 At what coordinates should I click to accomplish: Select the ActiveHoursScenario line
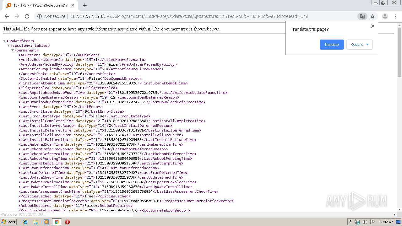click(82, 60)
